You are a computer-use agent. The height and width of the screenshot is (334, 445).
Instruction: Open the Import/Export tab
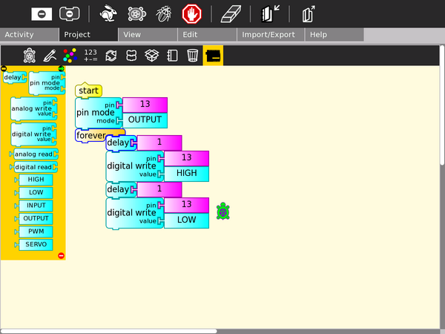267,35
